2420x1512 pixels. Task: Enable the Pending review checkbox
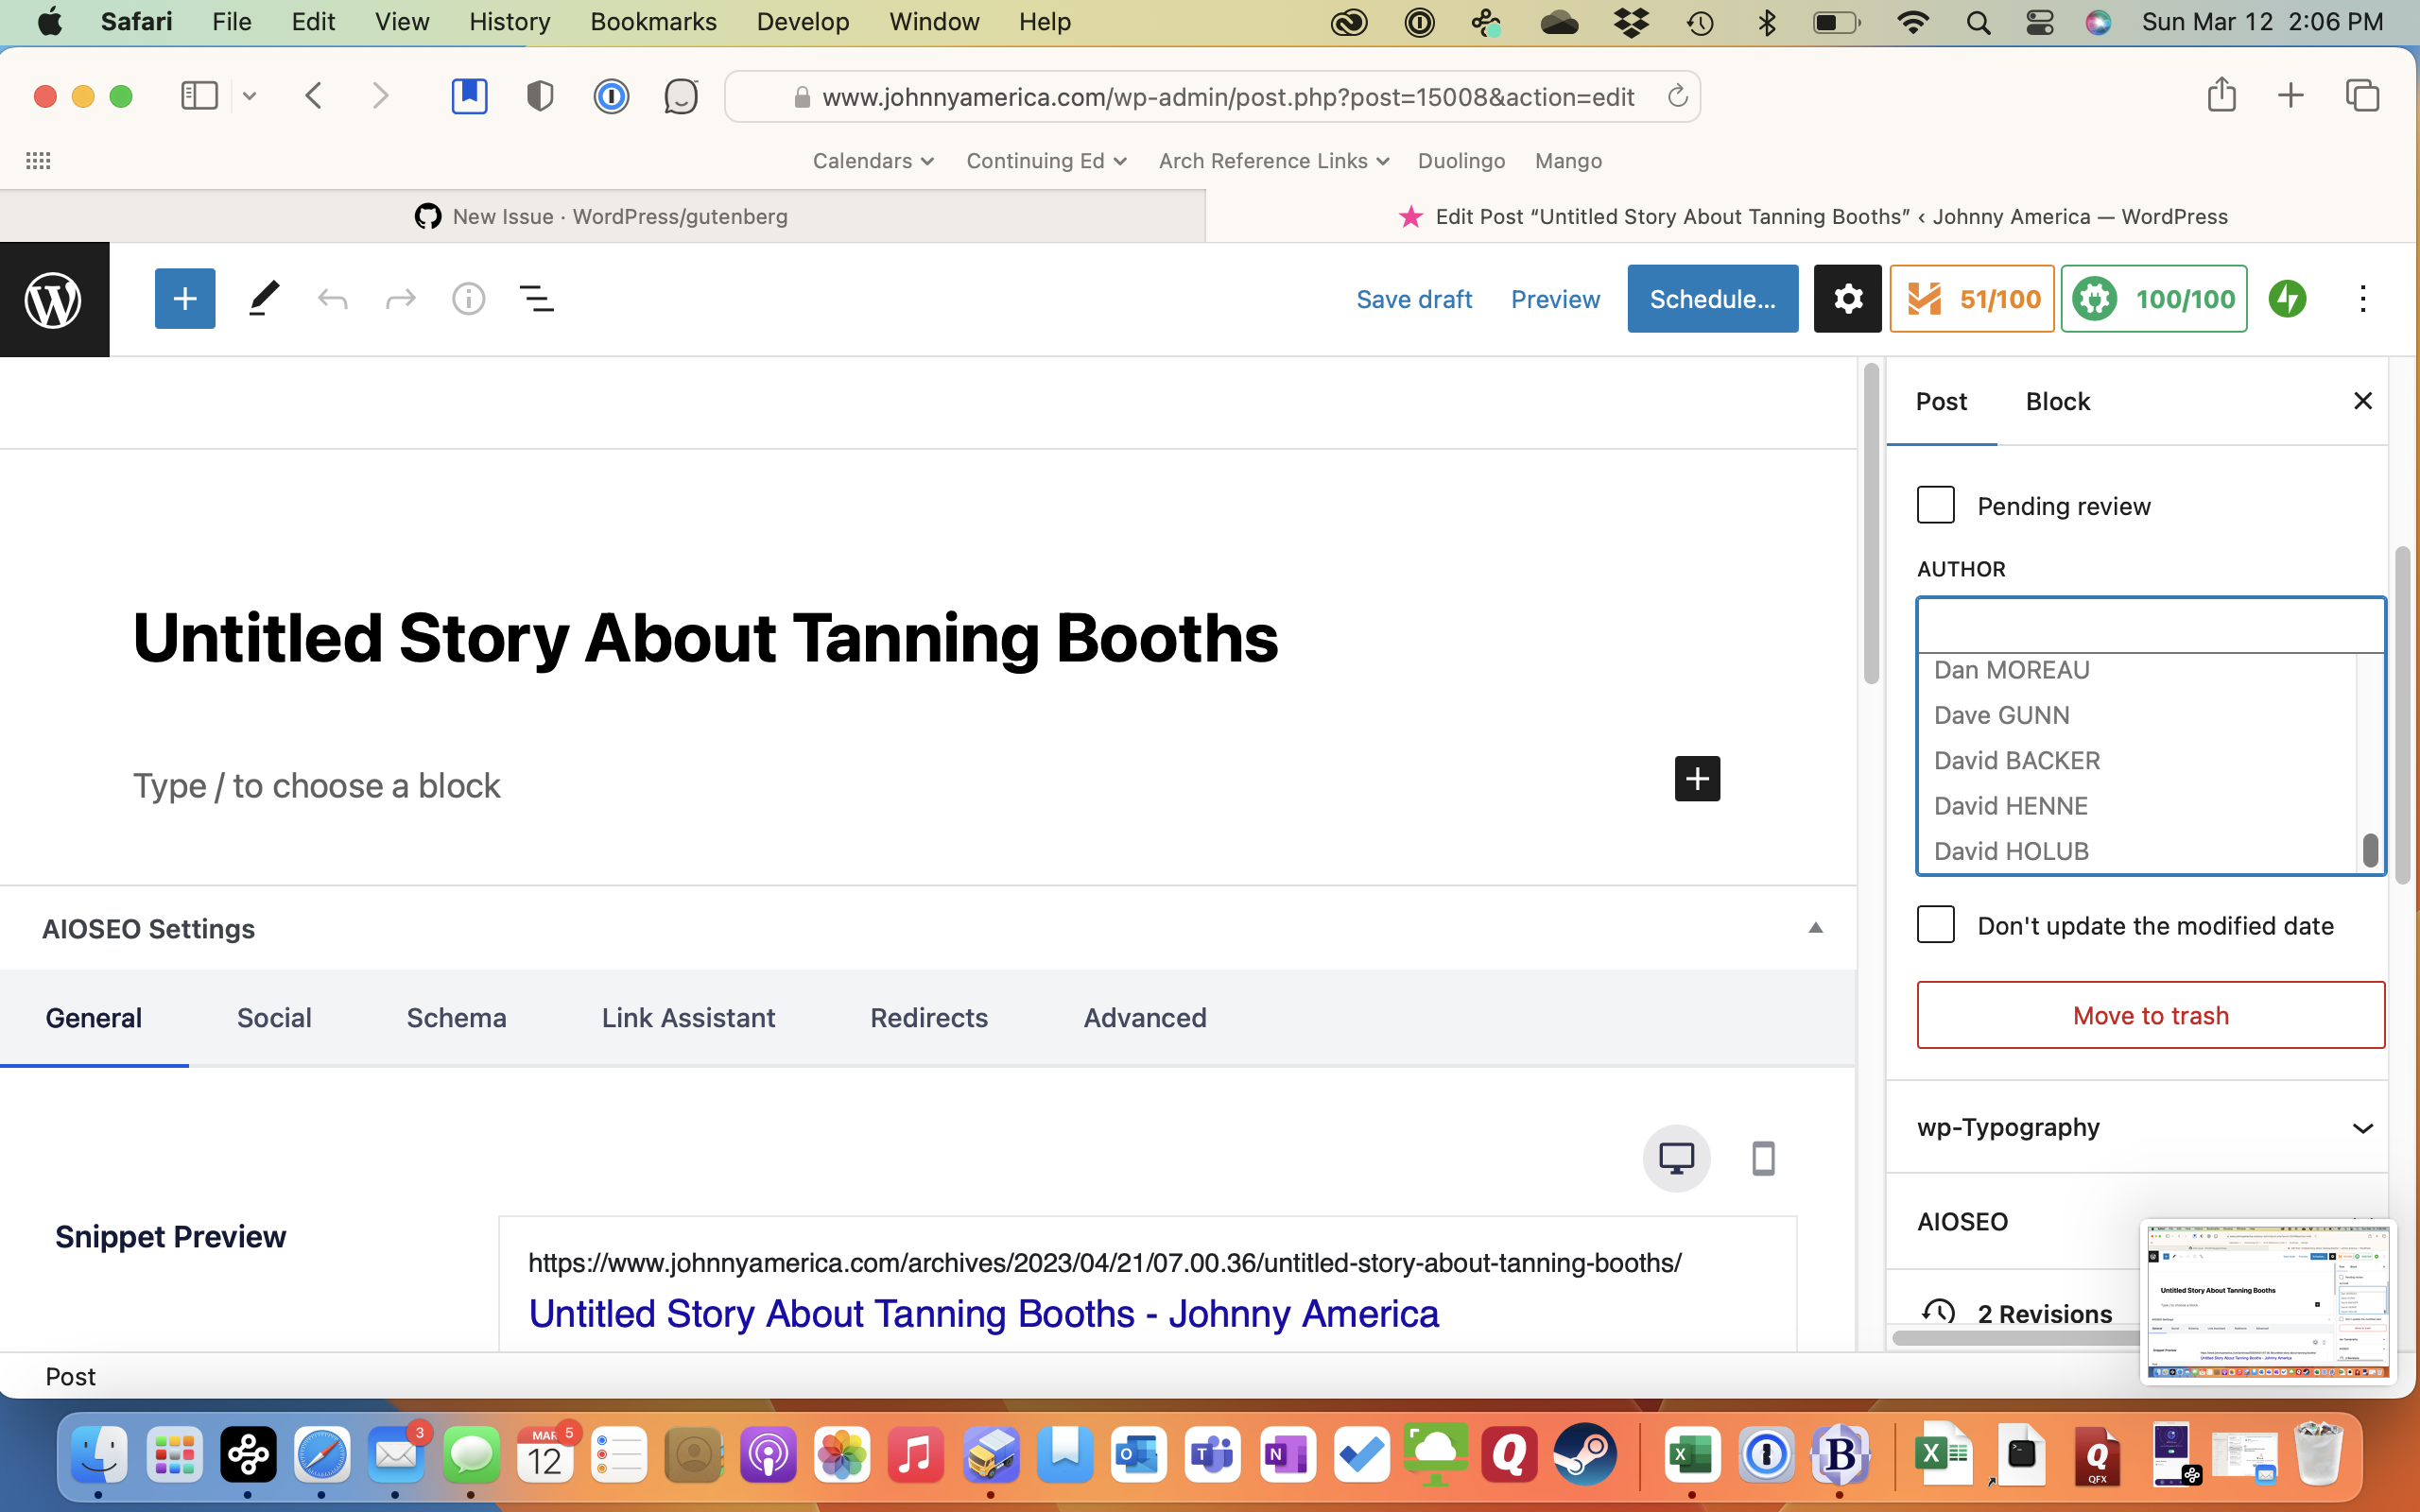click(x=1936, y=505)
